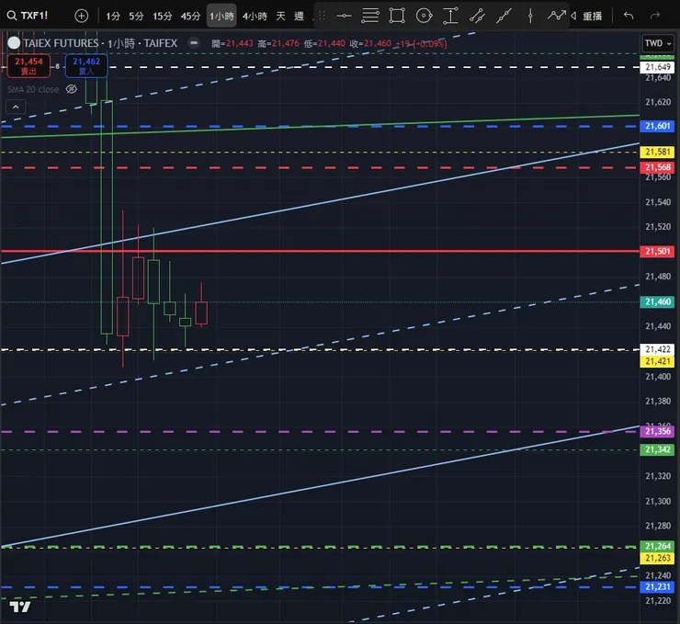Click the yellow 21,581 price label
This screenshot has height=624, width=680.
pos(657,152)
